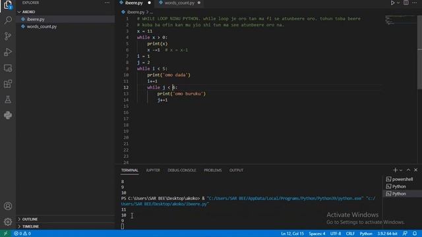Open the PROBLEMS panel tab

212,171
